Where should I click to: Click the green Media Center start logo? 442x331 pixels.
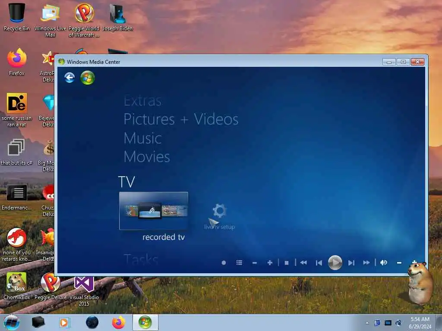(87, 78)
